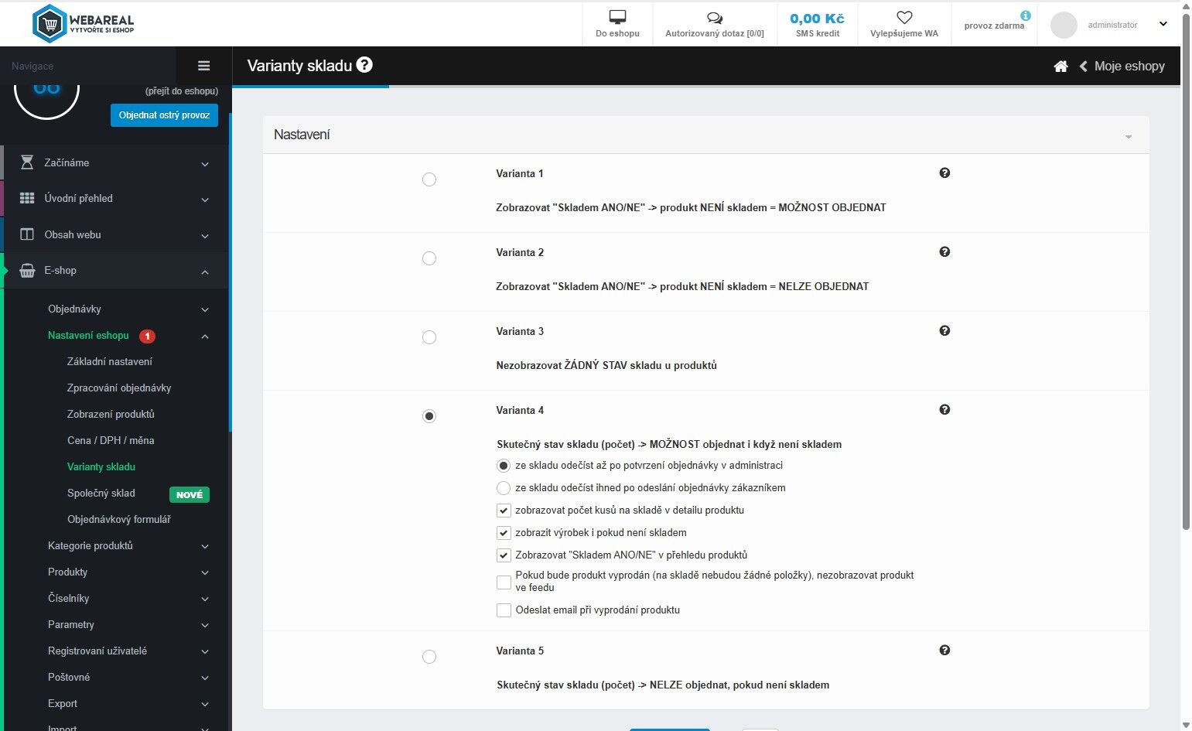The height and width of the screenshot is (731, 1192).
Task: Expand the Kategorie produktů chevron
Action: pos(205,546)
